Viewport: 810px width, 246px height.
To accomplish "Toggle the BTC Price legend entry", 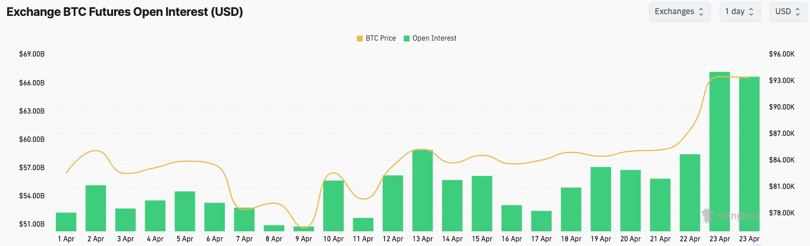I will click(376, 38).
